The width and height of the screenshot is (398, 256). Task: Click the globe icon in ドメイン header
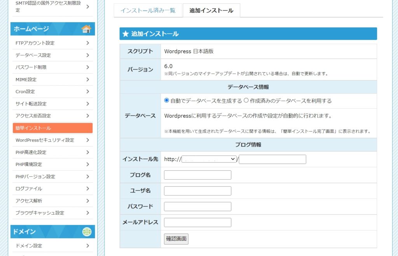(x=87, y=232)
